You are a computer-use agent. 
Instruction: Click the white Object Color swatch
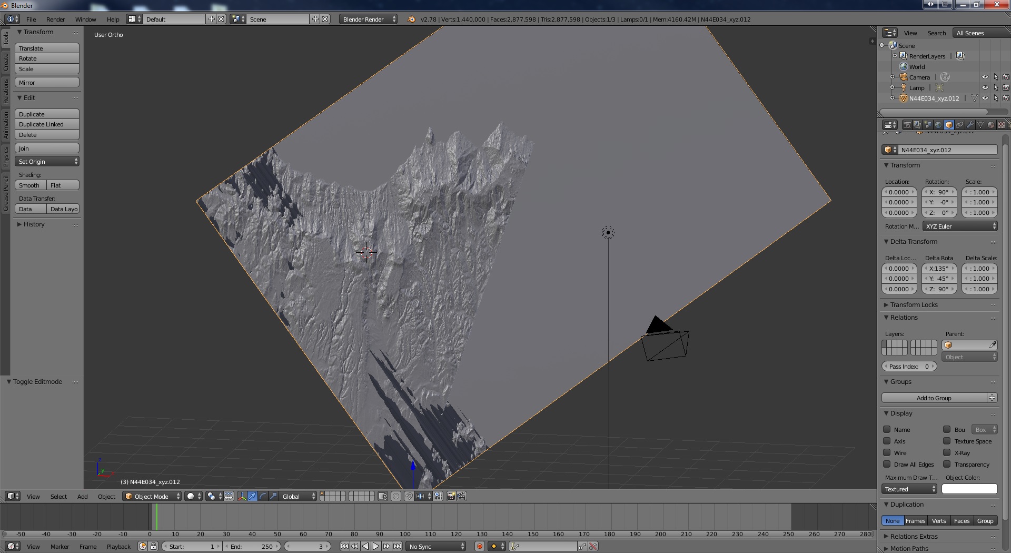pos(969,489)
